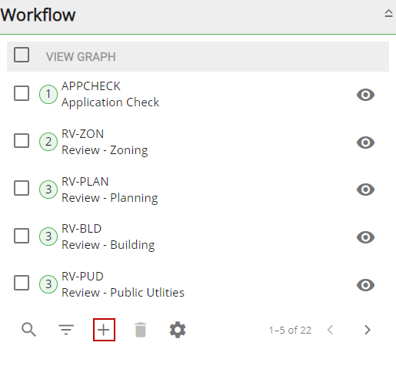Tick the APPCHECK row checkbox
Viewport: 396px width, 376px height.
click(x=22, y=93)
